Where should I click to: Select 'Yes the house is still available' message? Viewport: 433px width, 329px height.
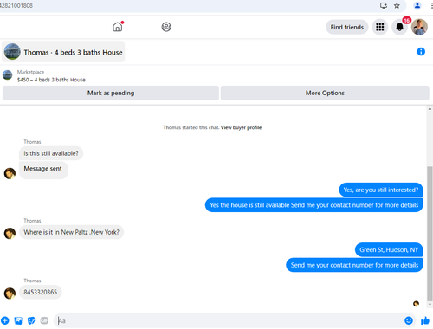314,205
